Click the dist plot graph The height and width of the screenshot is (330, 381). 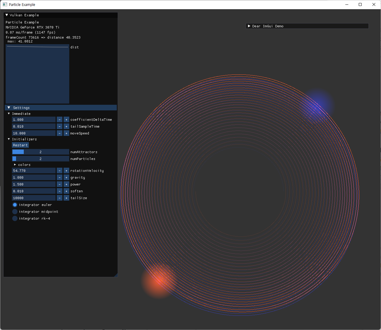tap(37, 74)
